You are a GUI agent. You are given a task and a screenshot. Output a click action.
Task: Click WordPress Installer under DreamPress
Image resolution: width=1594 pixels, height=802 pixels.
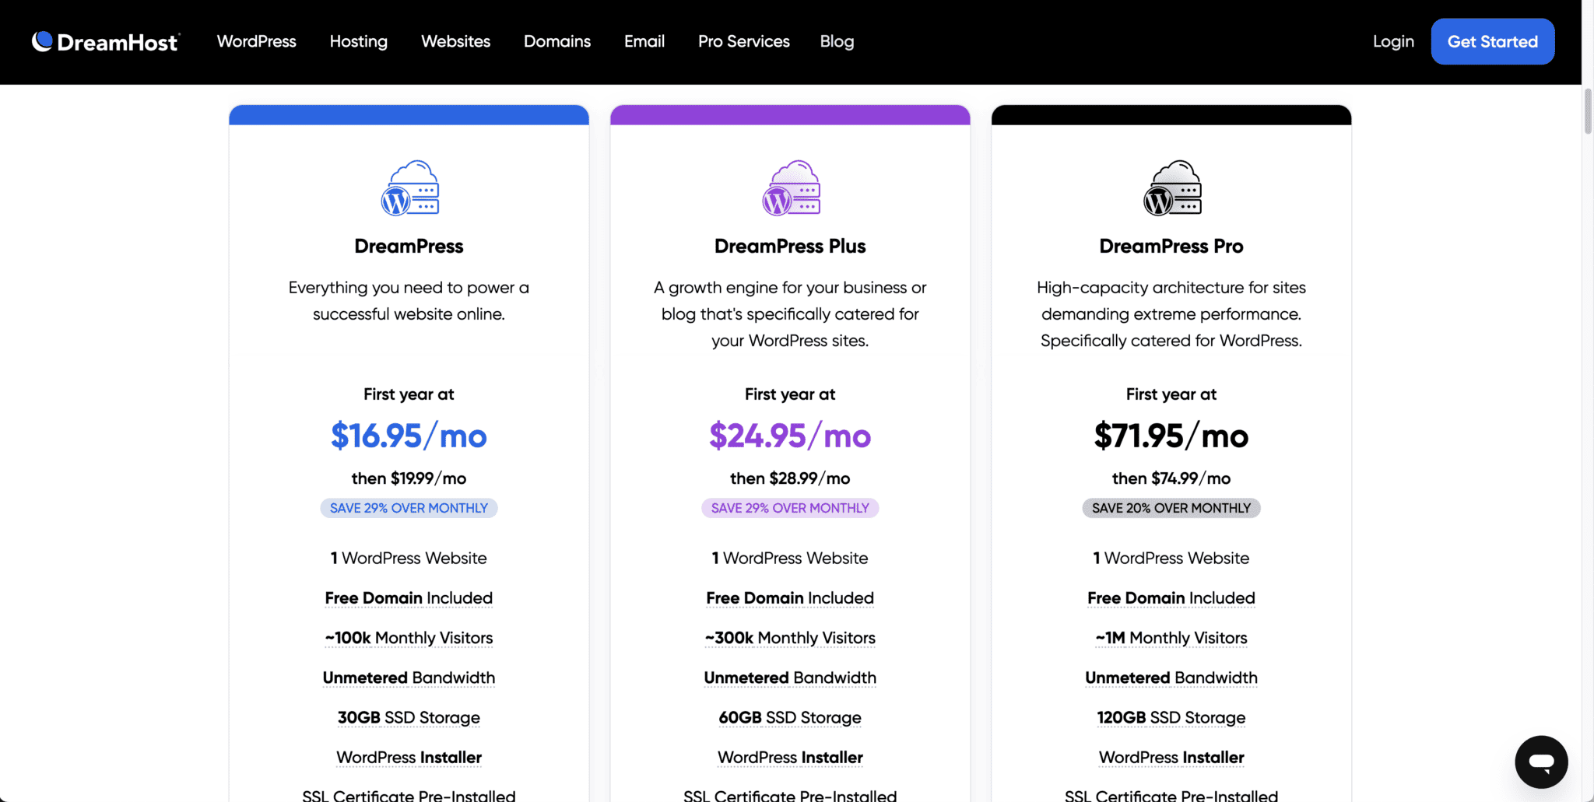click(x=409, y=758)
